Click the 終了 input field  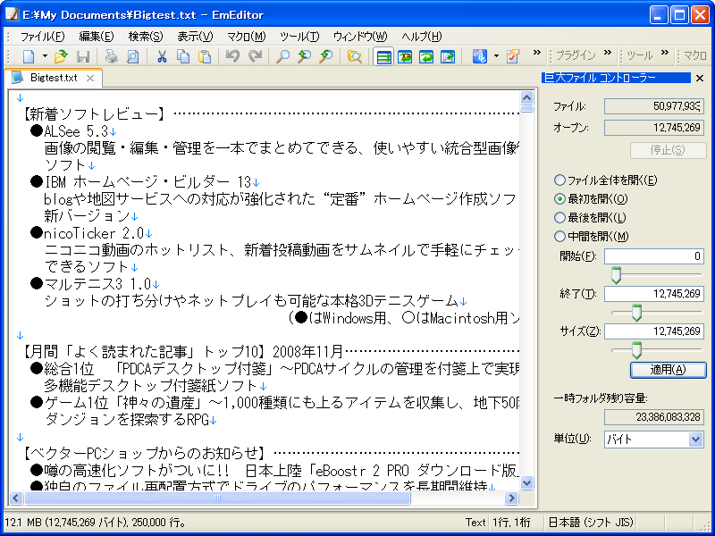point(654,294)
